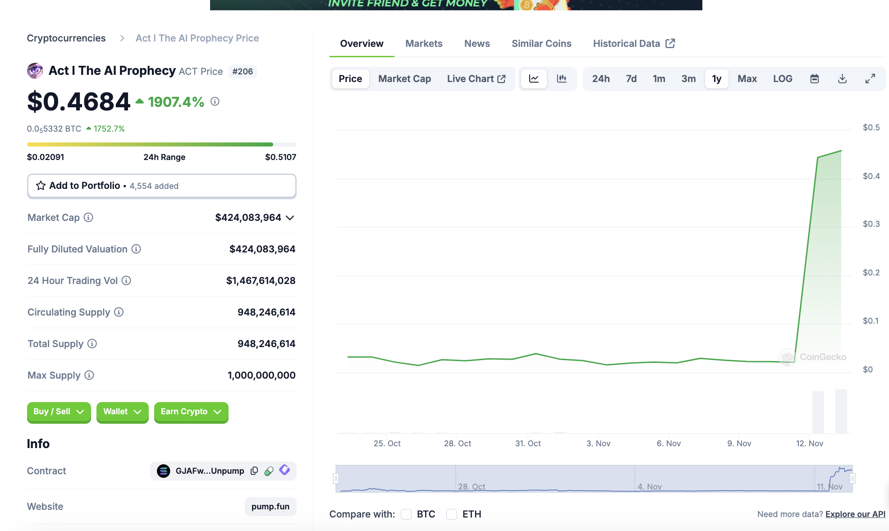889x531 pixels.
Task: Click the download chart data icon
Action: [x=842, y=79]
